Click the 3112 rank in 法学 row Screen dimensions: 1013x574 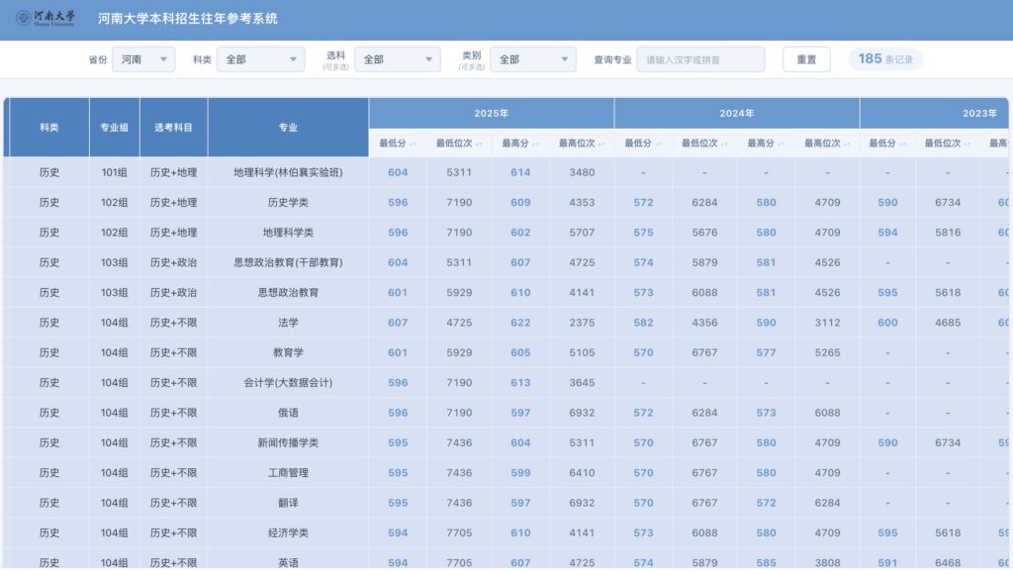point(828,323)
